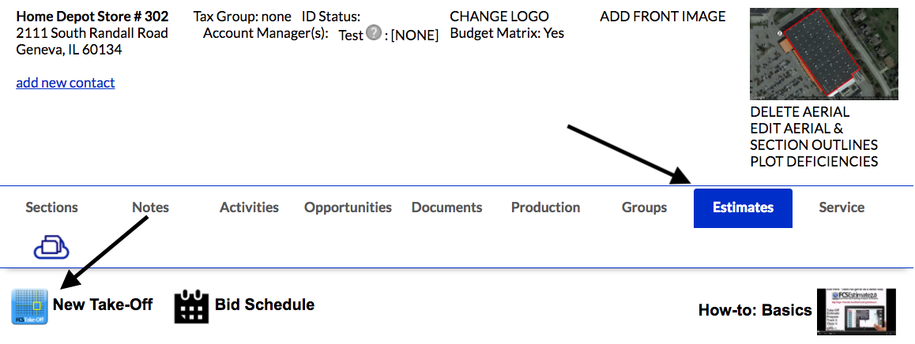Viewport: 915px width, 344px height.
Task: Switch to the Production tab
Action: click(545, 208)
